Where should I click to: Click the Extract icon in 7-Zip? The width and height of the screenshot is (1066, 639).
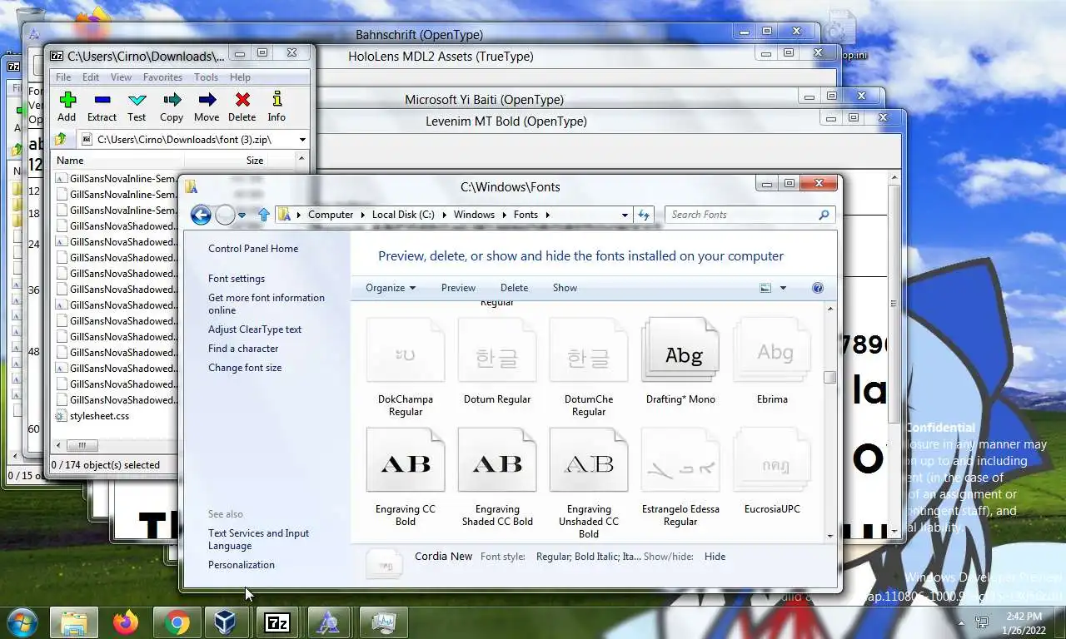point(102,101)
